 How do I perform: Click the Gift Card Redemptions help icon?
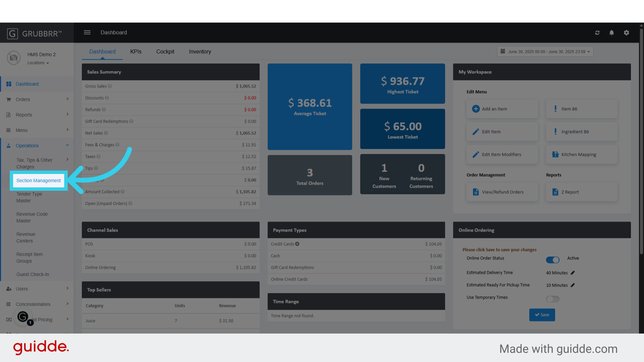click(131, 121)
